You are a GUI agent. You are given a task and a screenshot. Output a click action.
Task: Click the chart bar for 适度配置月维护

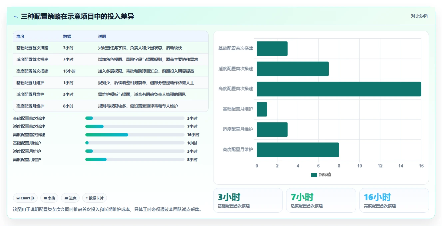tap(272, 129)
